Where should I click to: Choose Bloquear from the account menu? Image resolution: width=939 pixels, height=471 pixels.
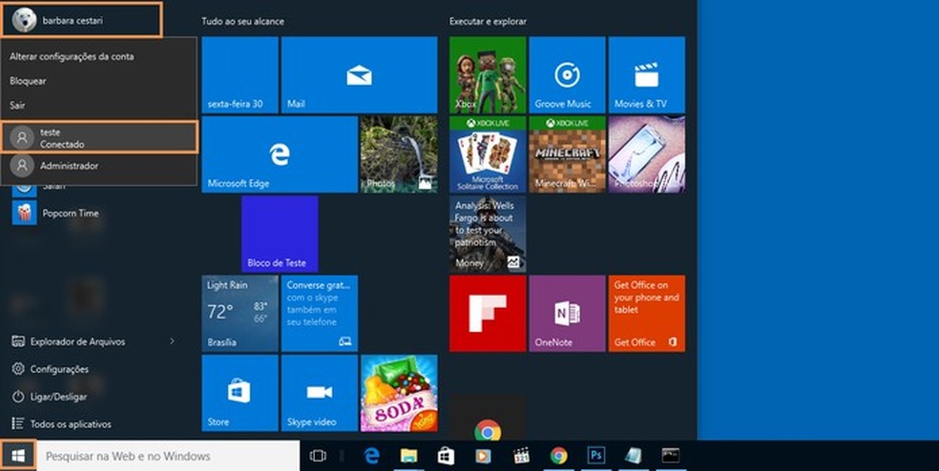28,81
